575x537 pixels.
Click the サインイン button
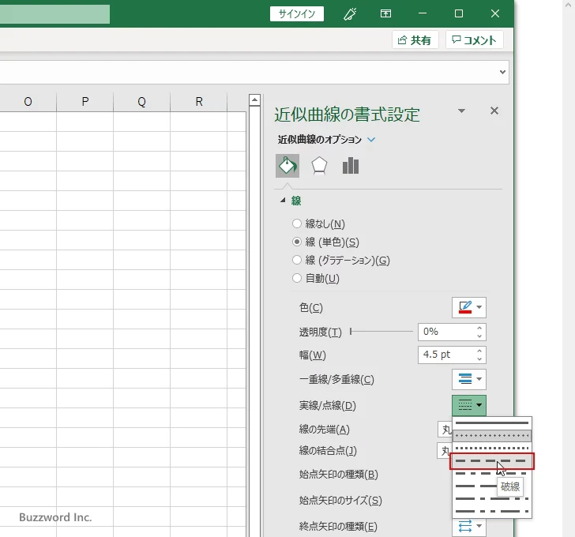297,14
